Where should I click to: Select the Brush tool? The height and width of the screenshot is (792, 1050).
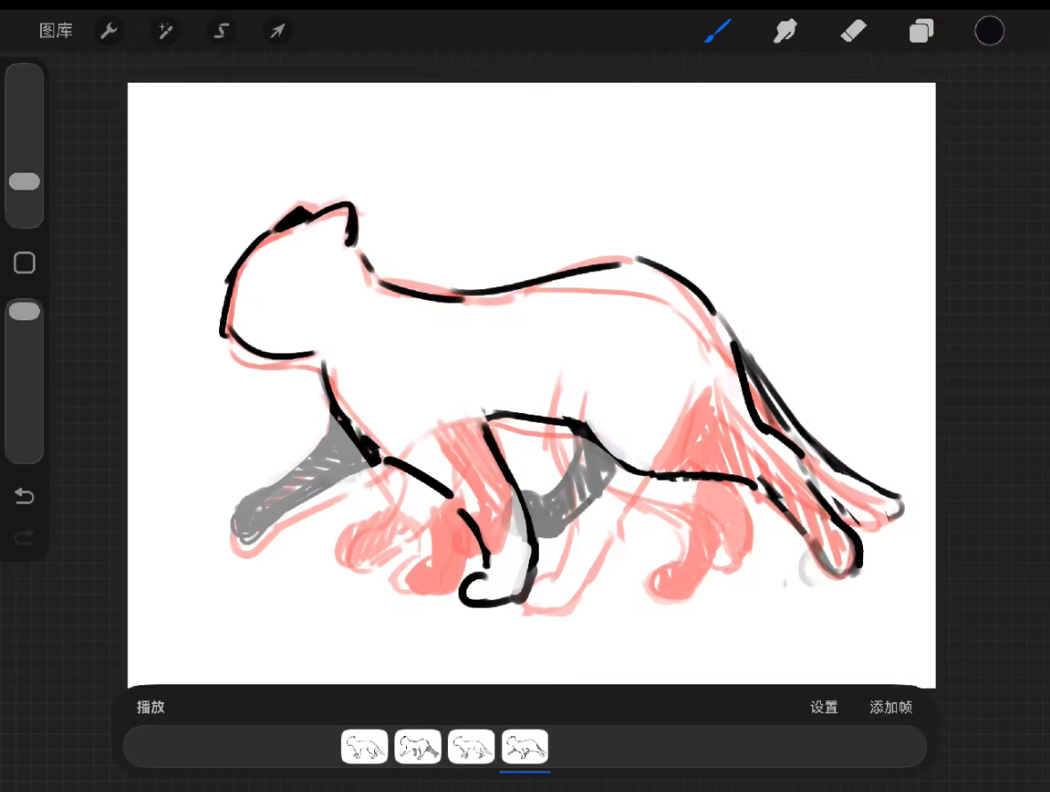tap(717, 31)
